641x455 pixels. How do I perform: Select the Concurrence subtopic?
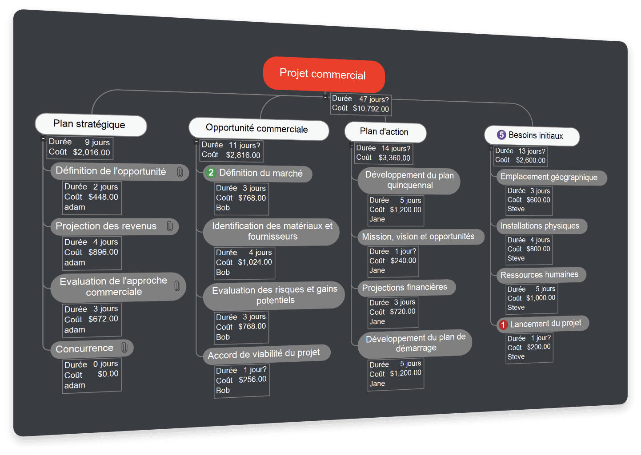pyautogui.click(x=92, y=348)
